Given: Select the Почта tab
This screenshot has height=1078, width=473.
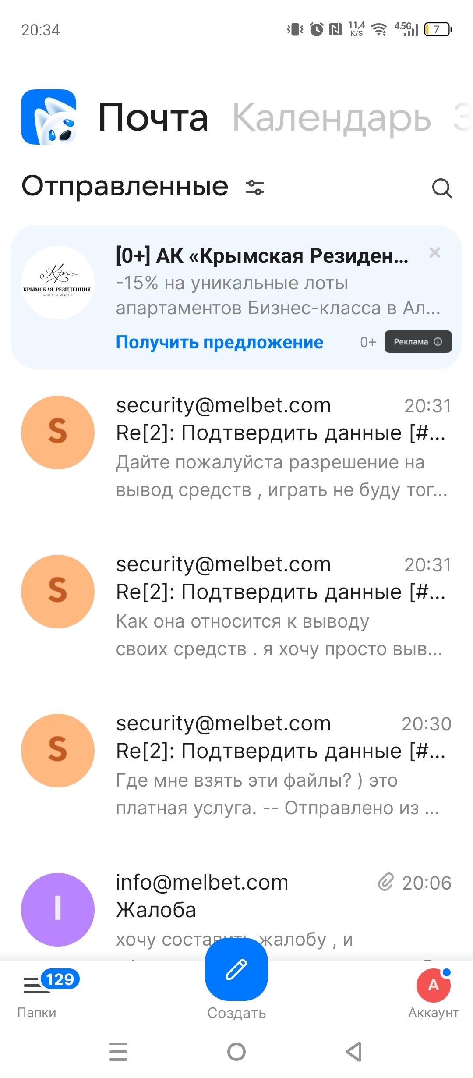Looking at the screenshot, I should point(153,117).
